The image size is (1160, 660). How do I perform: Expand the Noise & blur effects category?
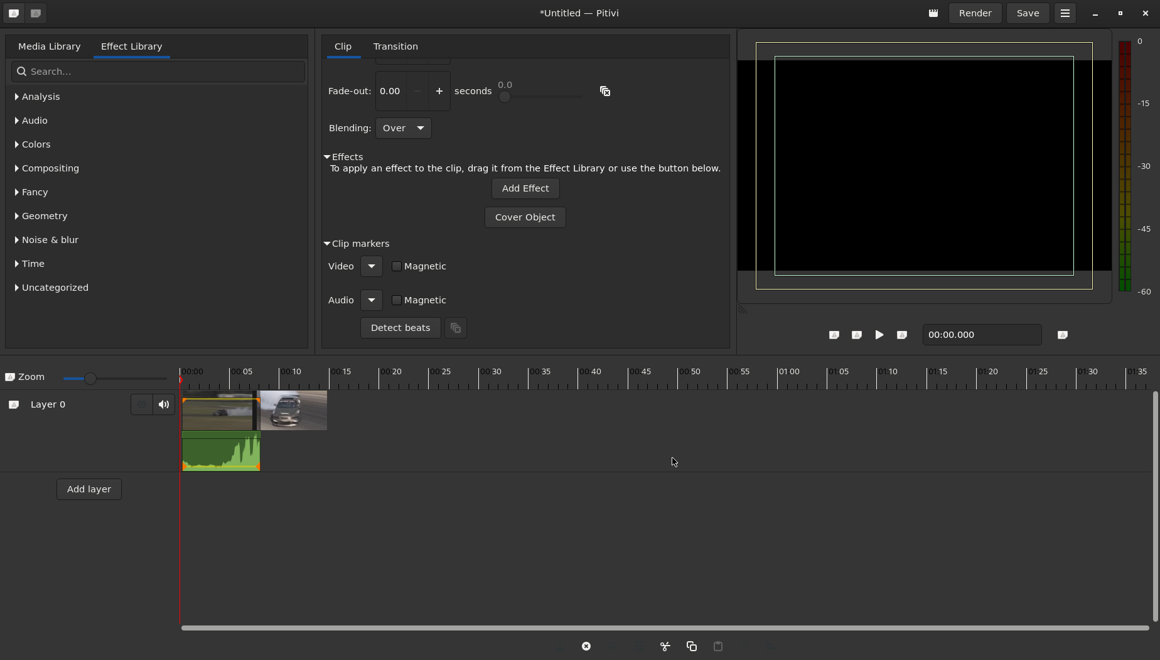point(50,240)
